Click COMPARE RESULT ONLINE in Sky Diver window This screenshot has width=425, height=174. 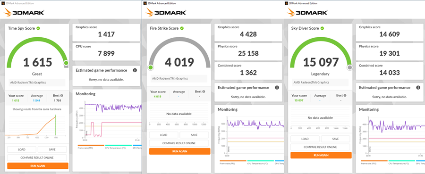[x=320, y=147]
